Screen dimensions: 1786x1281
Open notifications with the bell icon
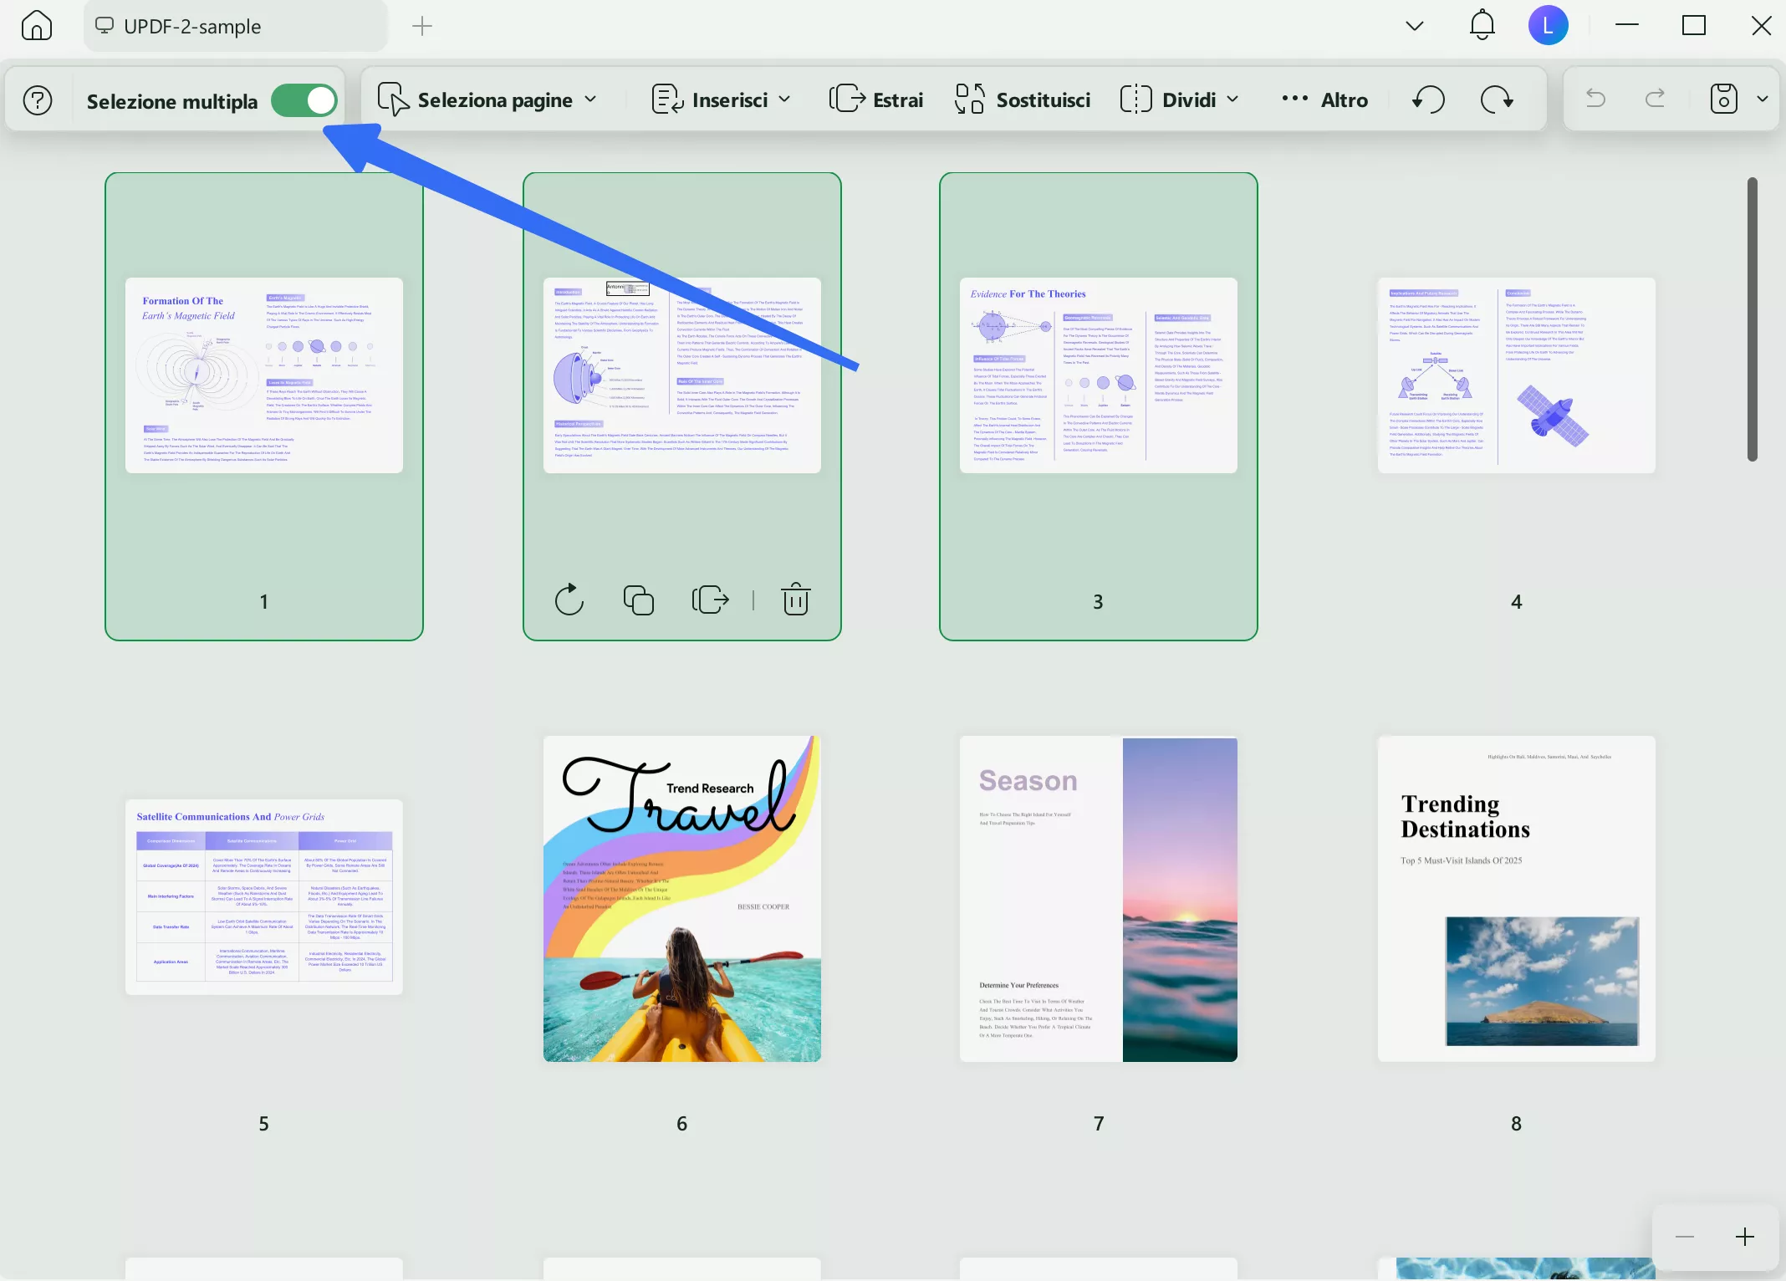tap(1481, 25)
